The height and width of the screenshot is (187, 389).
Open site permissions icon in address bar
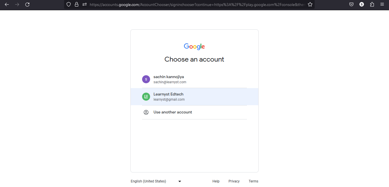84,5
